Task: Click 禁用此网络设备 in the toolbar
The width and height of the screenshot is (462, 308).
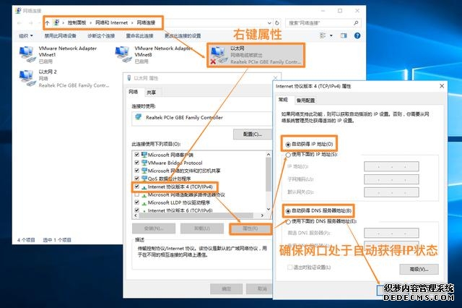Action: (x=61, y=35)
